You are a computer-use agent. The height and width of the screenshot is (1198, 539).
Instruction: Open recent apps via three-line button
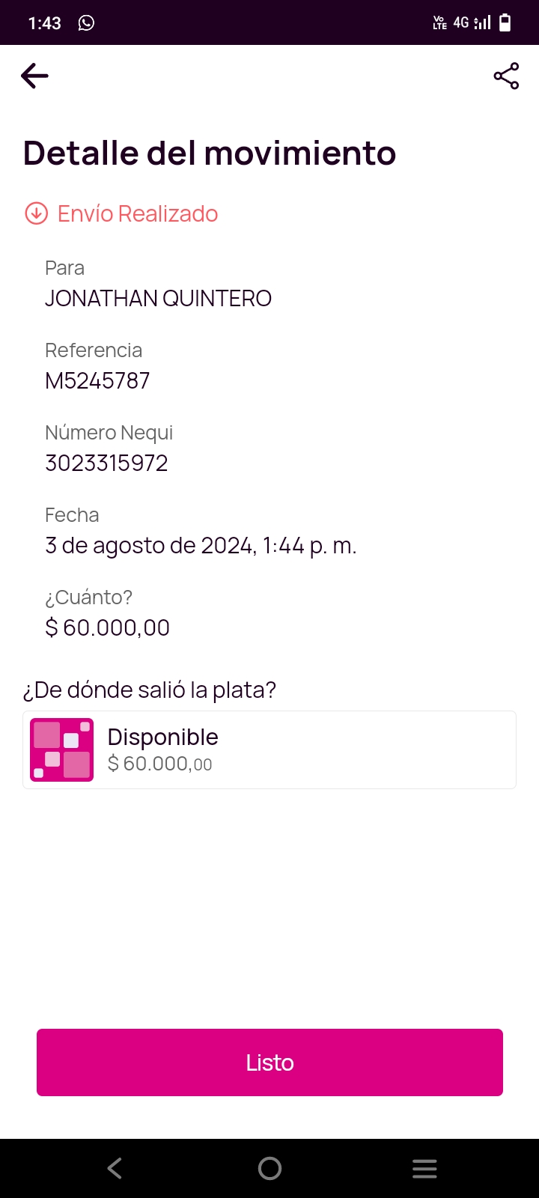tap(424, 1168)
